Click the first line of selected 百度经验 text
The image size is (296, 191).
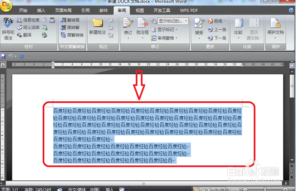(147, 111)
